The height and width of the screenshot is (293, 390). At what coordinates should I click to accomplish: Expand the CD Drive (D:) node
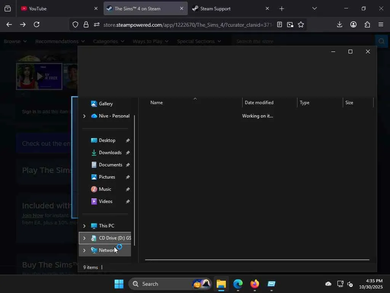tap(84, 238)
